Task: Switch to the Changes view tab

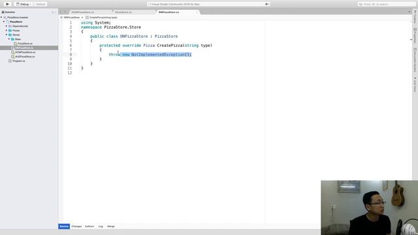Action: (x=76, y=227)
